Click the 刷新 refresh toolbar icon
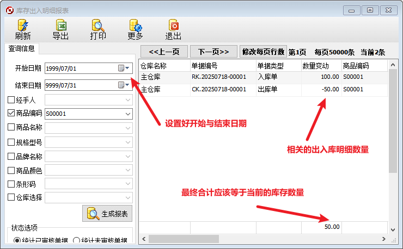This screenshot has height=249, width=403. pyautogui.click(x=23, y=25)
